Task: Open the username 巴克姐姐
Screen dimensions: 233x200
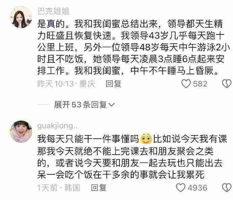Action: click(x=53, y=11)
